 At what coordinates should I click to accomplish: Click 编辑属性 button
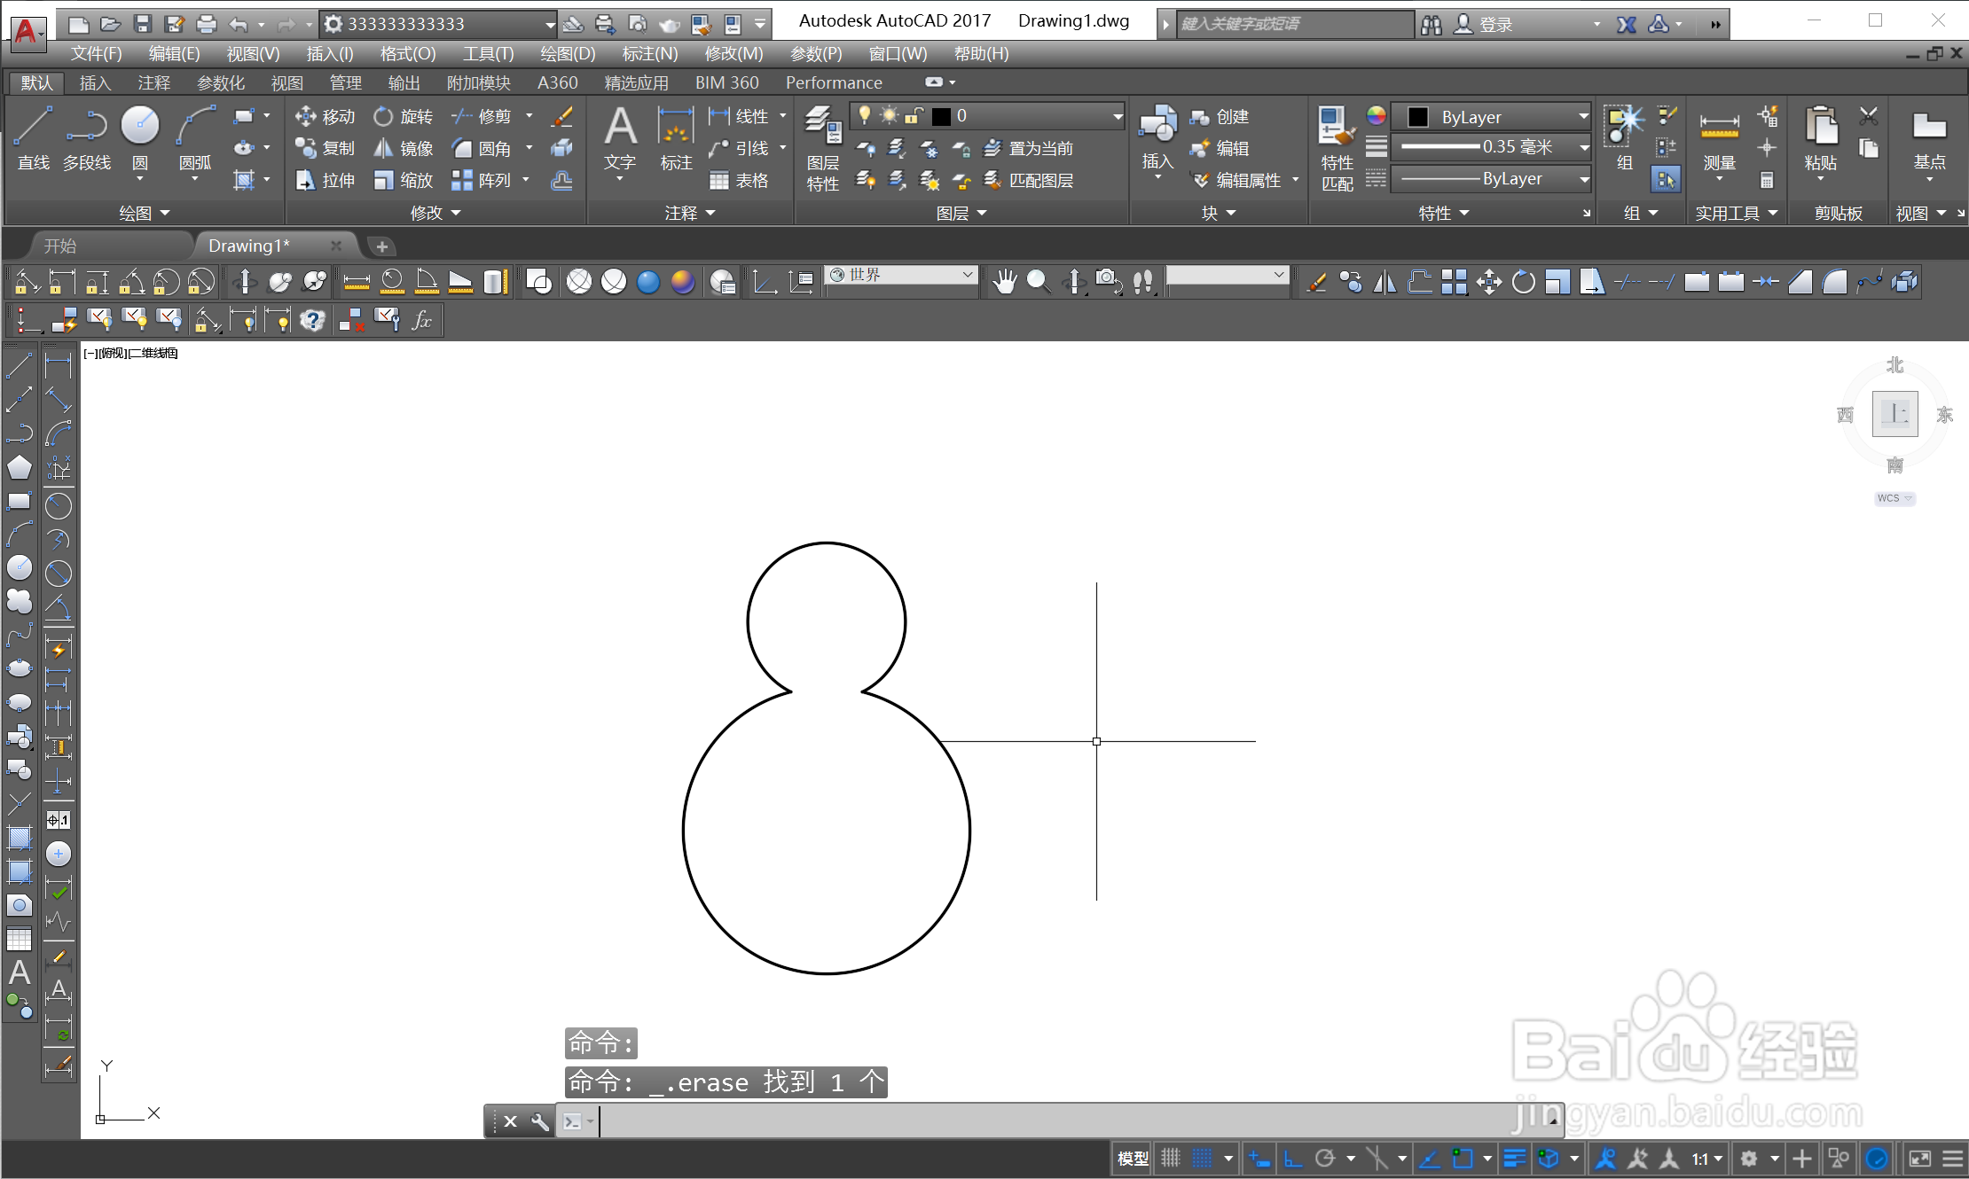[x=1236, y=180]
